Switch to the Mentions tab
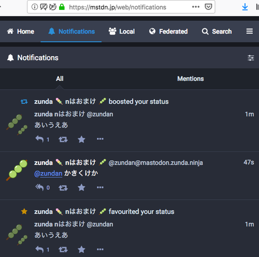The image size is (259, 257). [191, 78]
